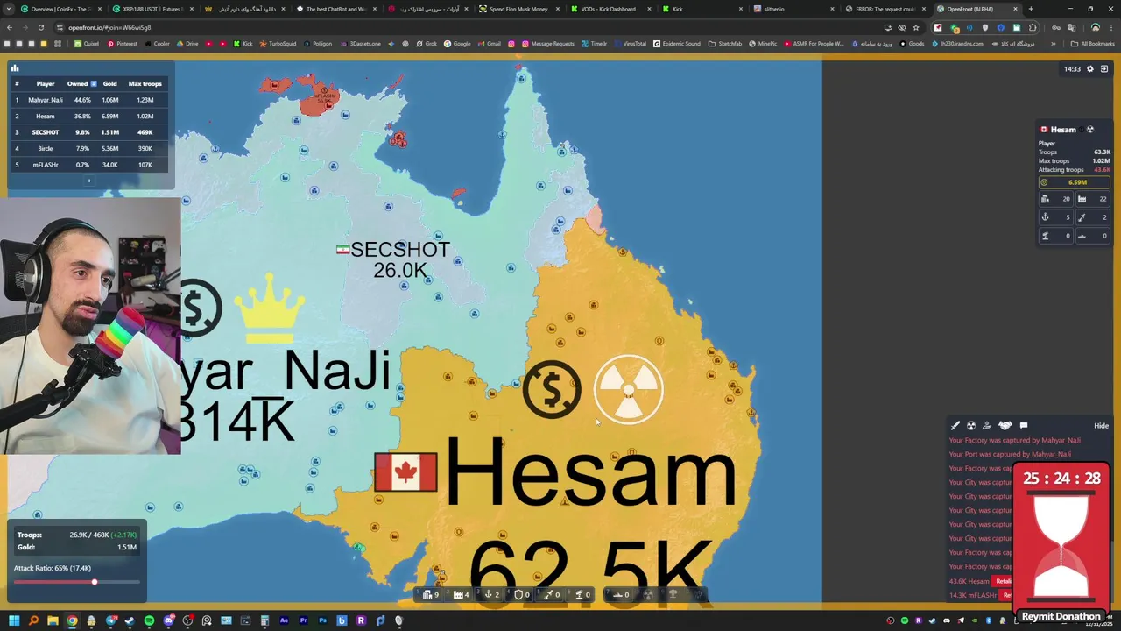Switch to The best ChatBot tab
The width and height of the screenshot is (1121, 631).
tap(337, 9)
